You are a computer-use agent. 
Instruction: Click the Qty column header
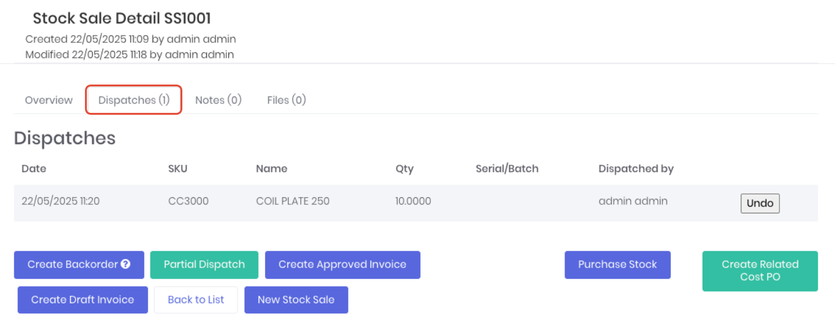(405, 169)
